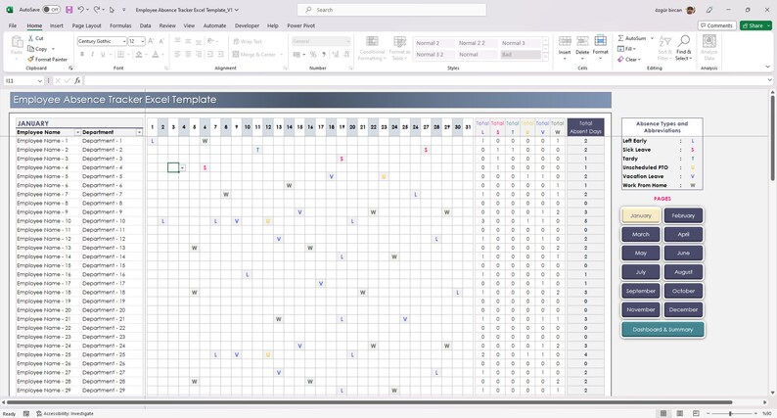The width and height of the screenshot is (777, 418).
Task: Click the Undo arrow icon
Action: pyautogui.click(x=81, y=10)
